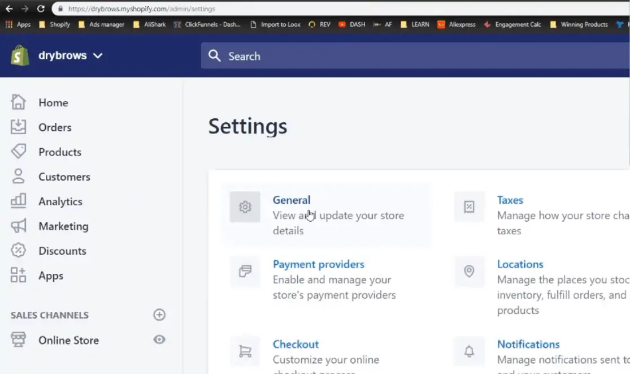View online store using the eye icon
Viewport: 630px width, 374px height.
pos(159,339)
